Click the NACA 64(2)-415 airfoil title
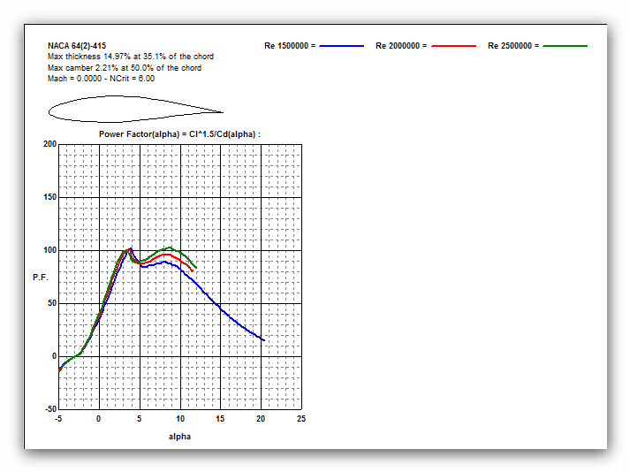The image size is (630, 472). pos(77,45)
